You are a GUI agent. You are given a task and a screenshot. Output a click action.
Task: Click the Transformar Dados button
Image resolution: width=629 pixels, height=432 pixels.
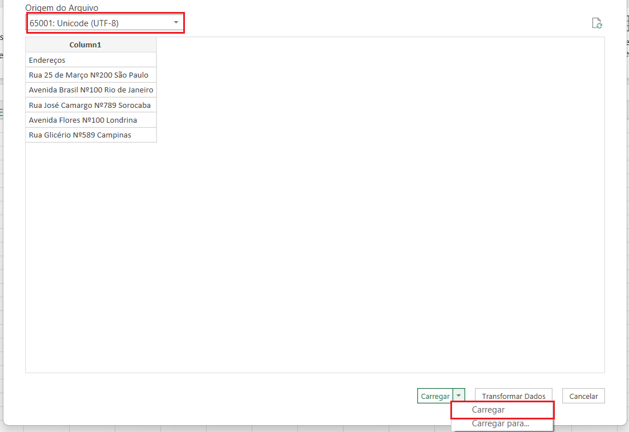(x=513, y=396)
